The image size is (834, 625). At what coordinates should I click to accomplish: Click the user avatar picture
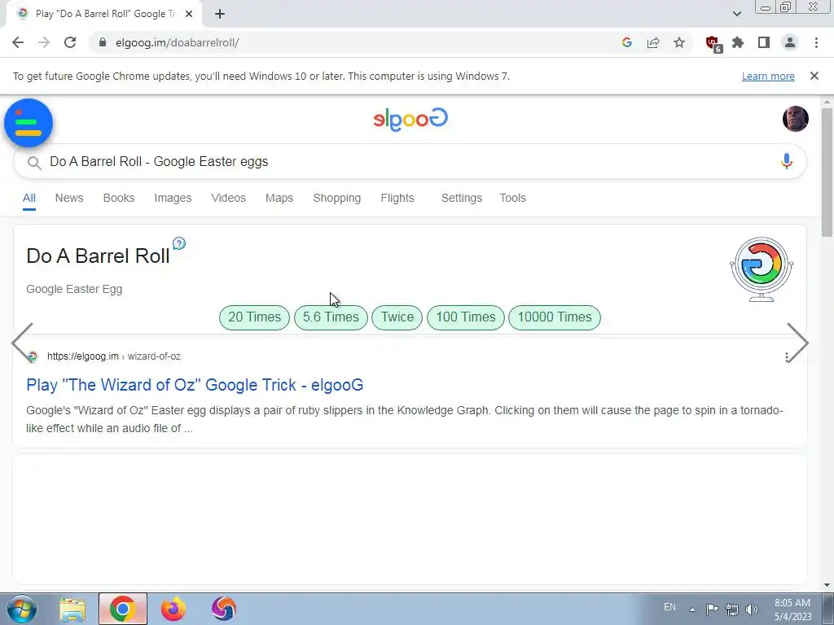(796, 119)
